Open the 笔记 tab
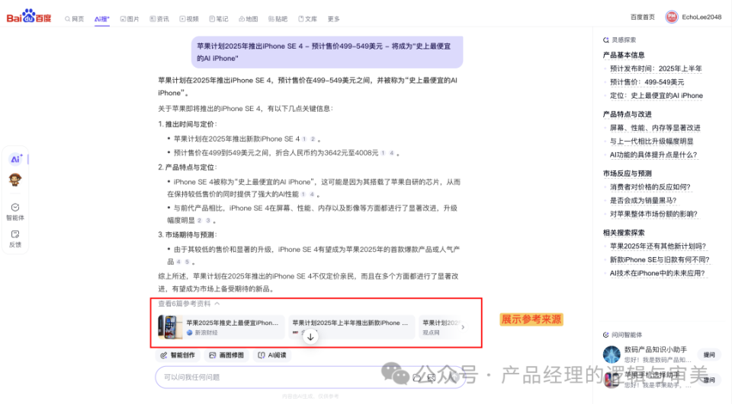This screenshot has height=404, width=732. click(219, 19)
